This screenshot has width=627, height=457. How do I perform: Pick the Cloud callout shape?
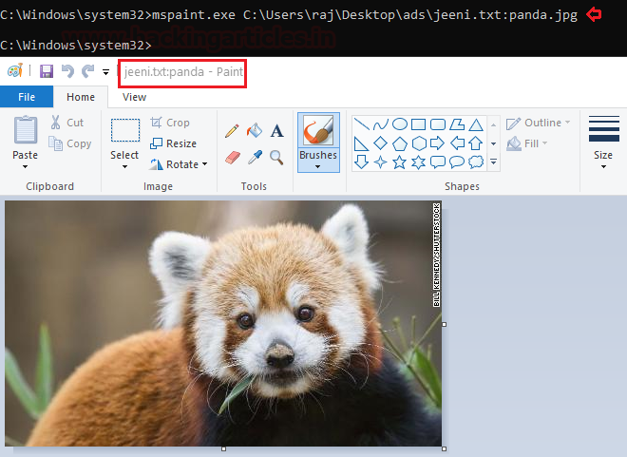click(x=476, y=162)
